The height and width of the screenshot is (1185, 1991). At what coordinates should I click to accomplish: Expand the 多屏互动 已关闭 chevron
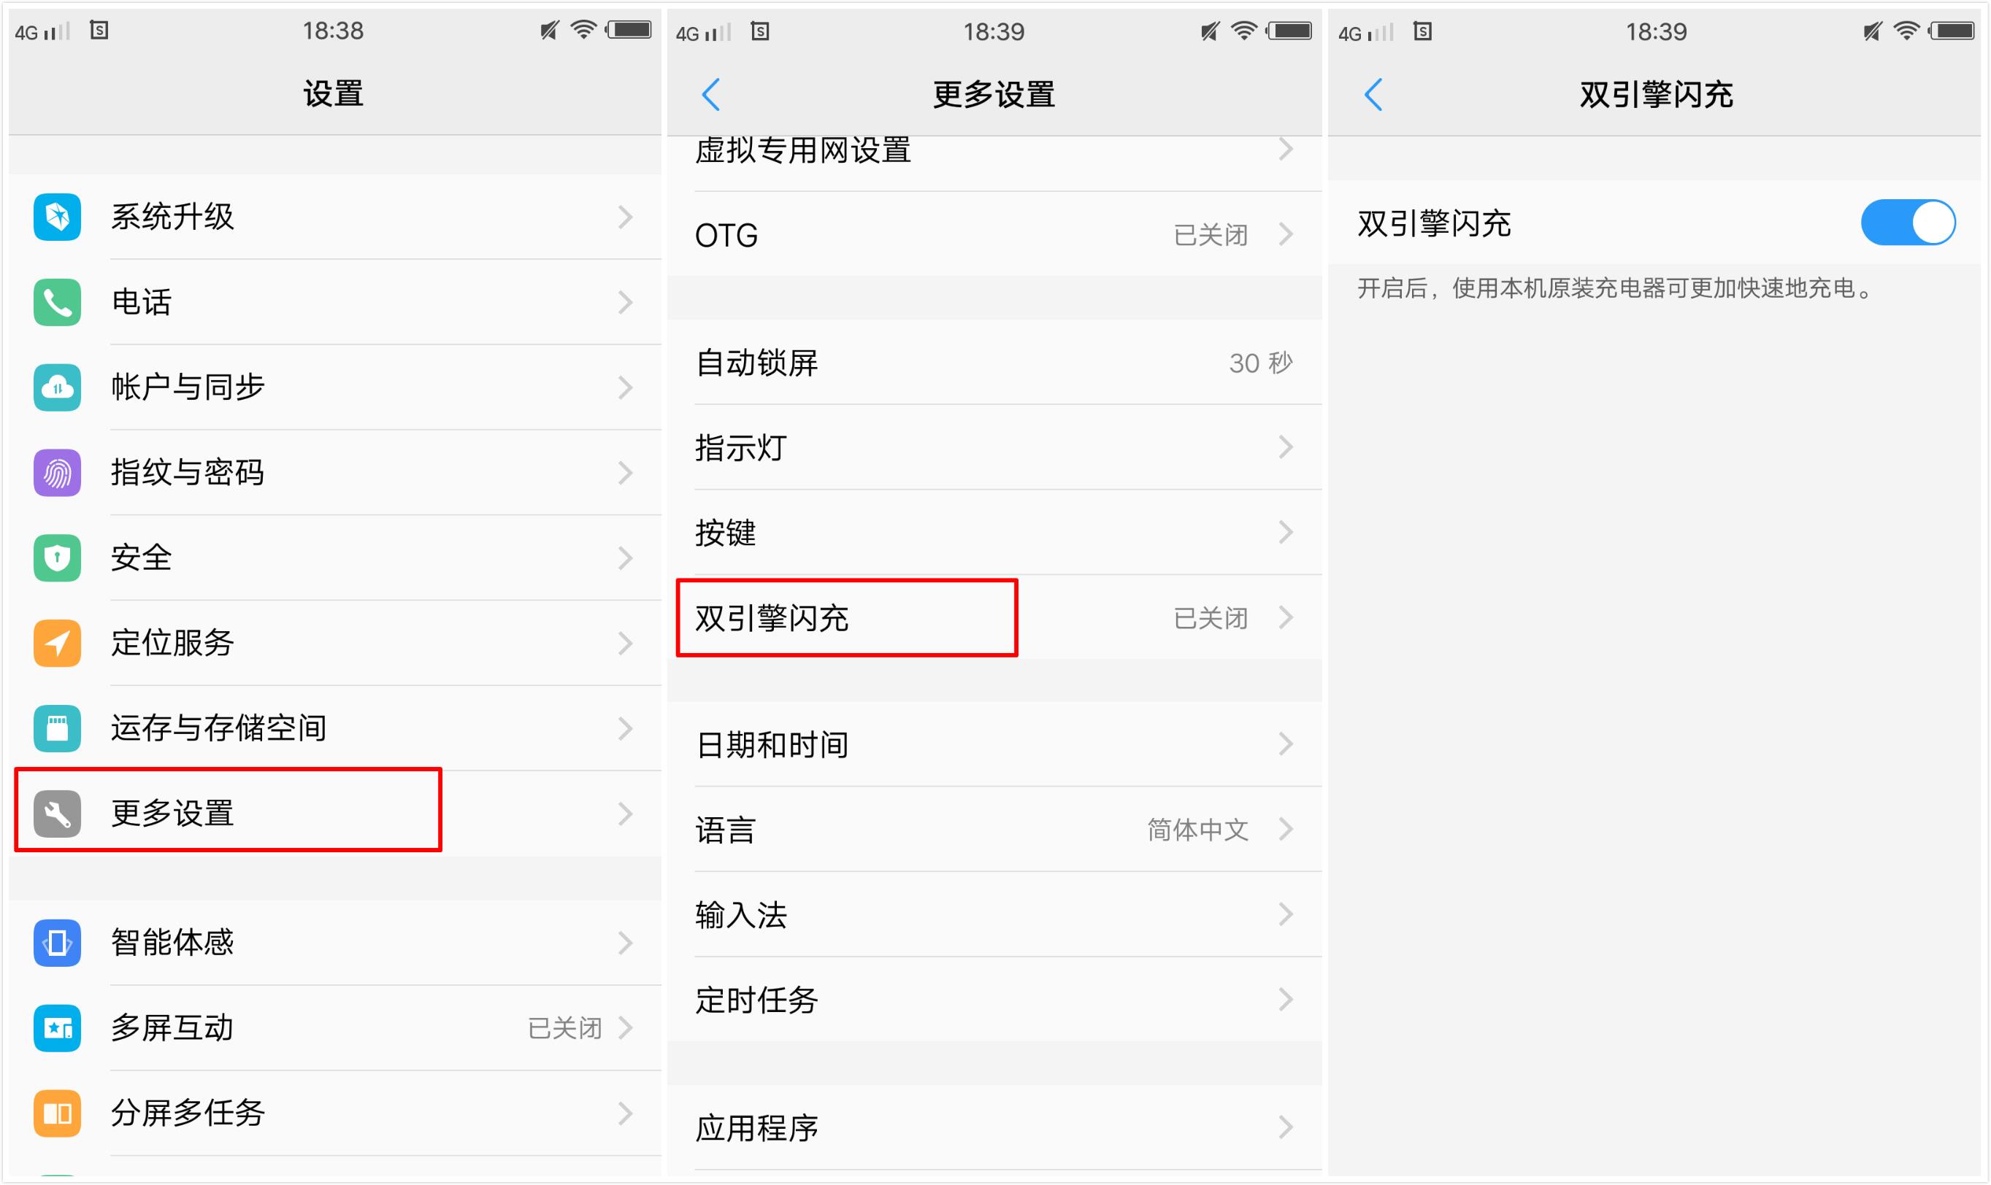(x=626, y=1027)
